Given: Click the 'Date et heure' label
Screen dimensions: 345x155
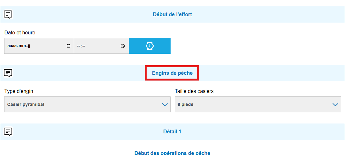Looking at the screenshot, I should [x=20, y=32].
